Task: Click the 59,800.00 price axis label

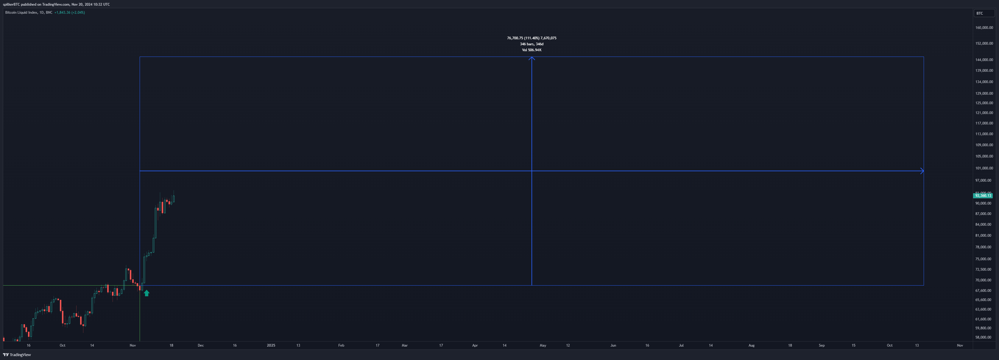Action: click(984, 328)
